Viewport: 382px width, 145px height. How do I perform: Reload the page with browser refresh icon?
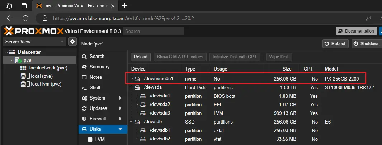(25, 18)
